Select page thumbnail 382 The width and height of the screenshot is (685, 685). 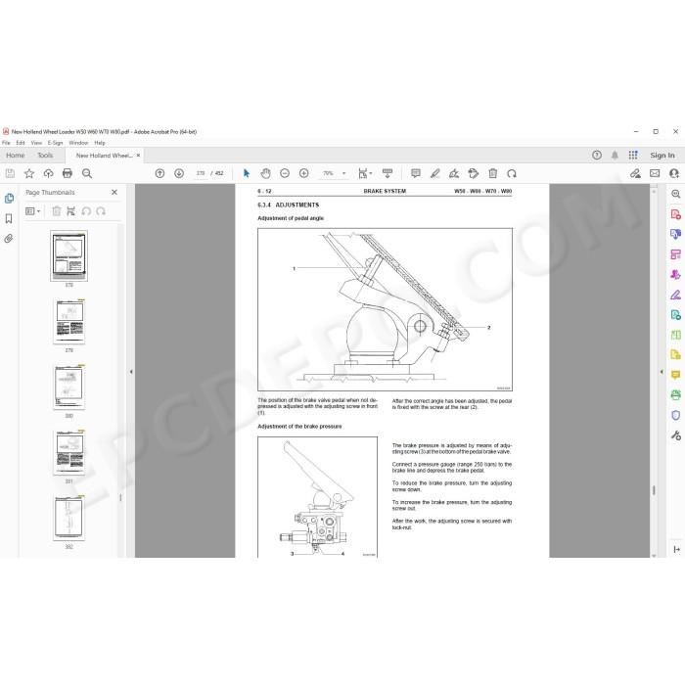click(69, 518)
